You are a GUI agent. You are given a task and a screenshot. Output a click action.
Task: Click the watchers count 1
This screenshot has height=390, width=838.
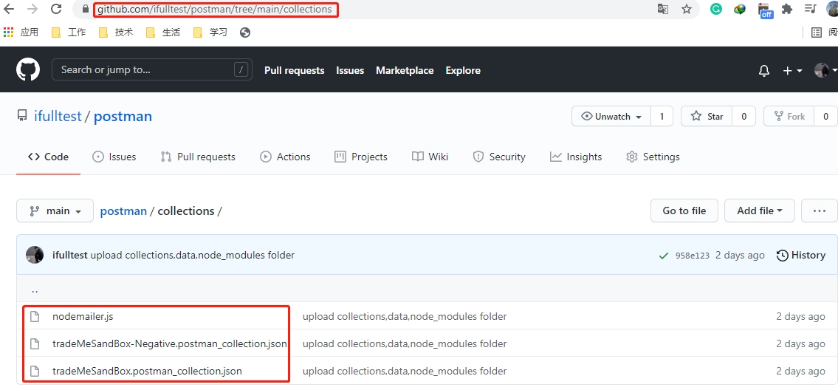(x=662, y=116)
